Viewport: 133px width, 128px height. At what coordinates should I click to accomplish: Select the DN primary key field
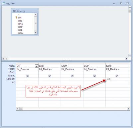20,18
